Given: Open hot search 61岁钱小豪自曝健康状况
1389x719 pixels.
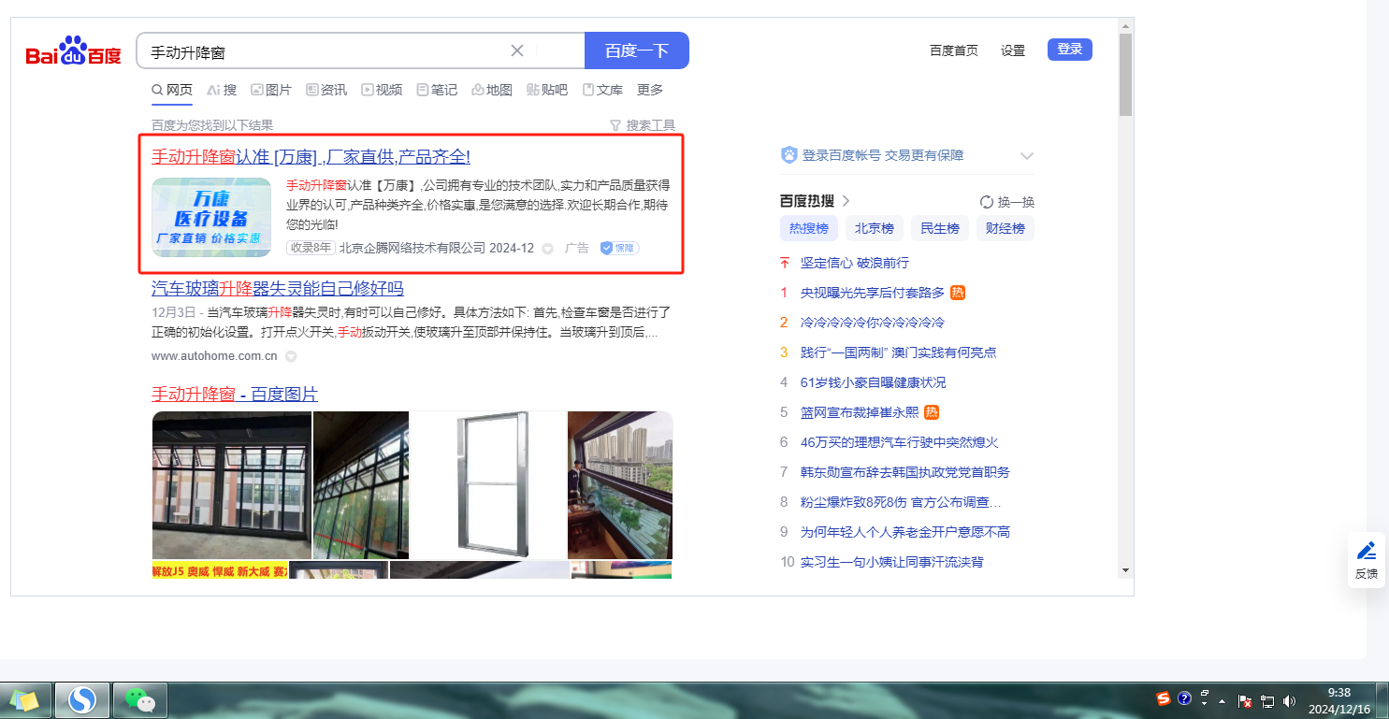Looking at the screenshot, I should tap(874, 382).
